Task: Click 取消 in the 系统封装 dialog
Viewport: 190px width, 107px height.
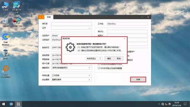Action: [119, 59]
